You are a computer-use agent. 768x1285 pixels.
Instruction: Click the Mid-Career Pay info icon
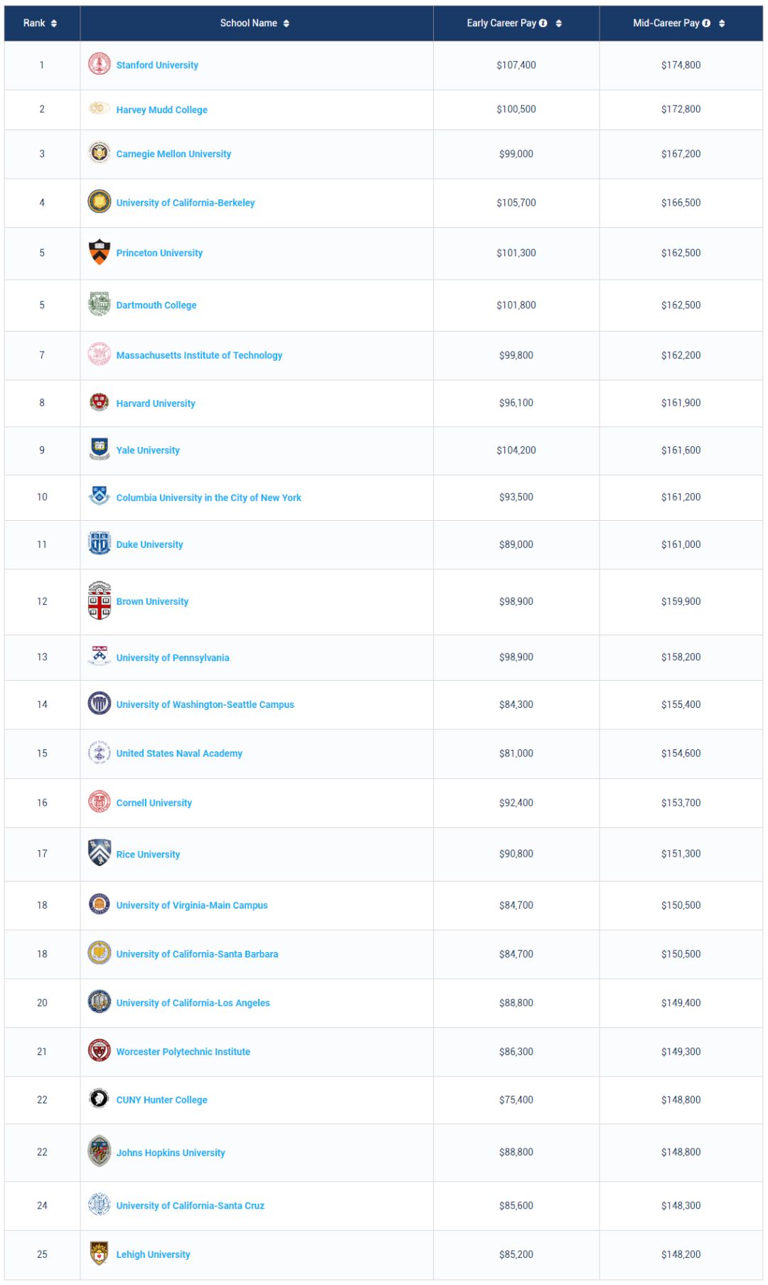coord(706,23)
